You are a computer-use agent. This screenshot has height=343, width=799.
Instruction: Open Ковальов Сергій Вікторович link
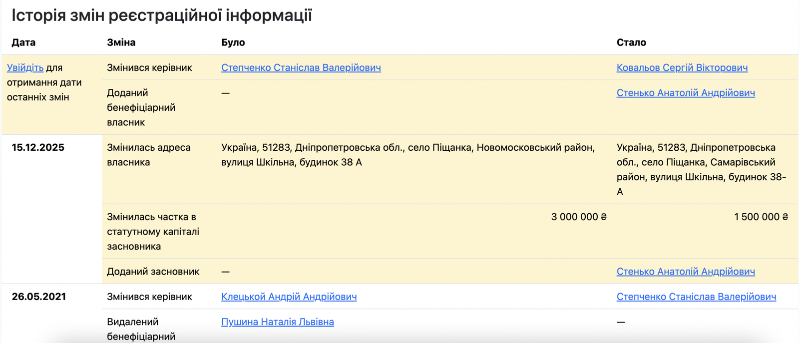pos(682,68)
